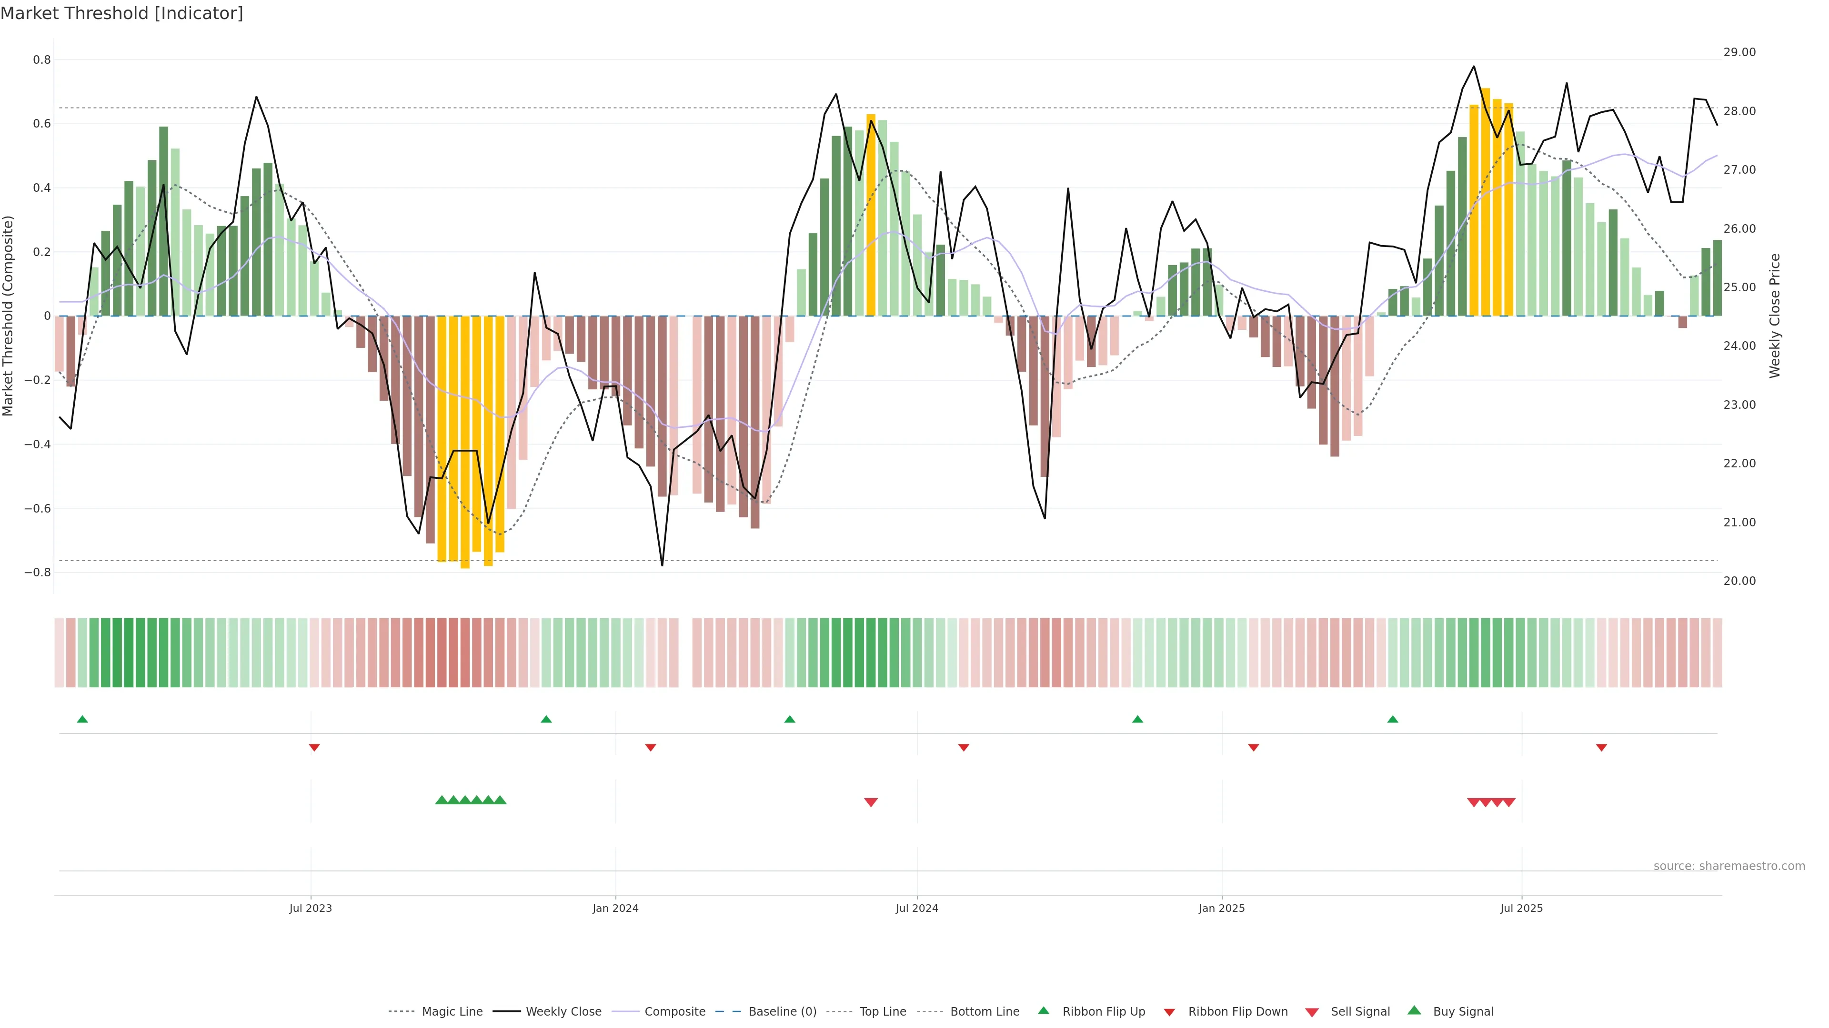1829x1028 pixels.
Task: Click the Ribbon Flip Up legend triangle icon
Action: point(1043,1010)
